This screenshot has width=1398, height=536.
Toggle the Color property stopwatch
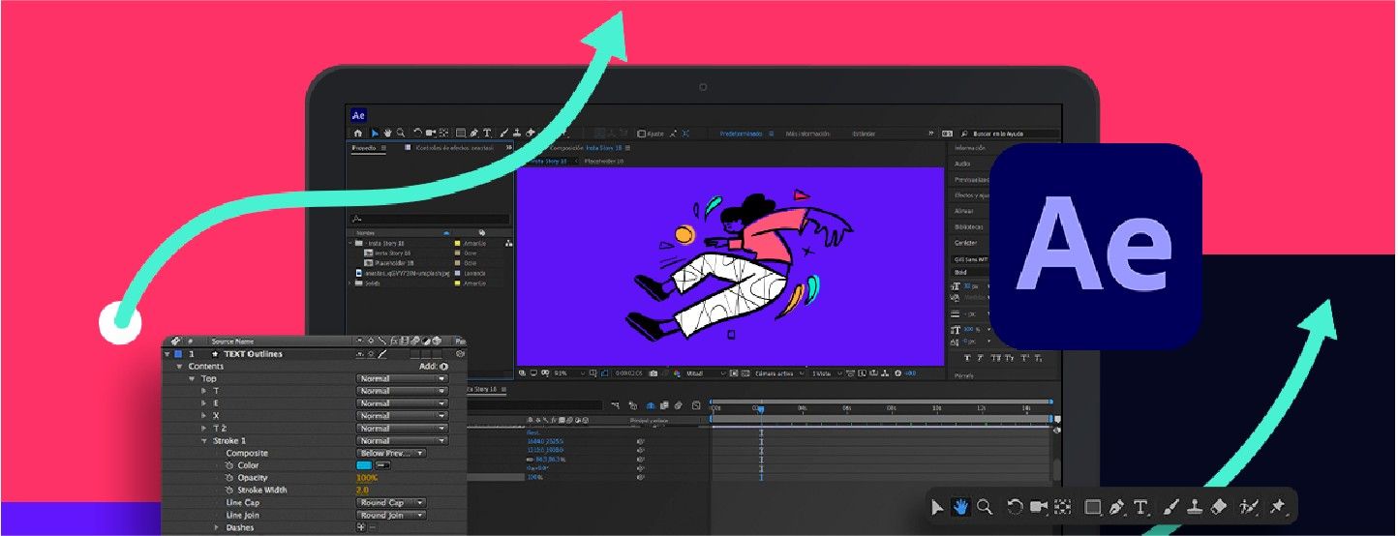(x=228, y=465)
